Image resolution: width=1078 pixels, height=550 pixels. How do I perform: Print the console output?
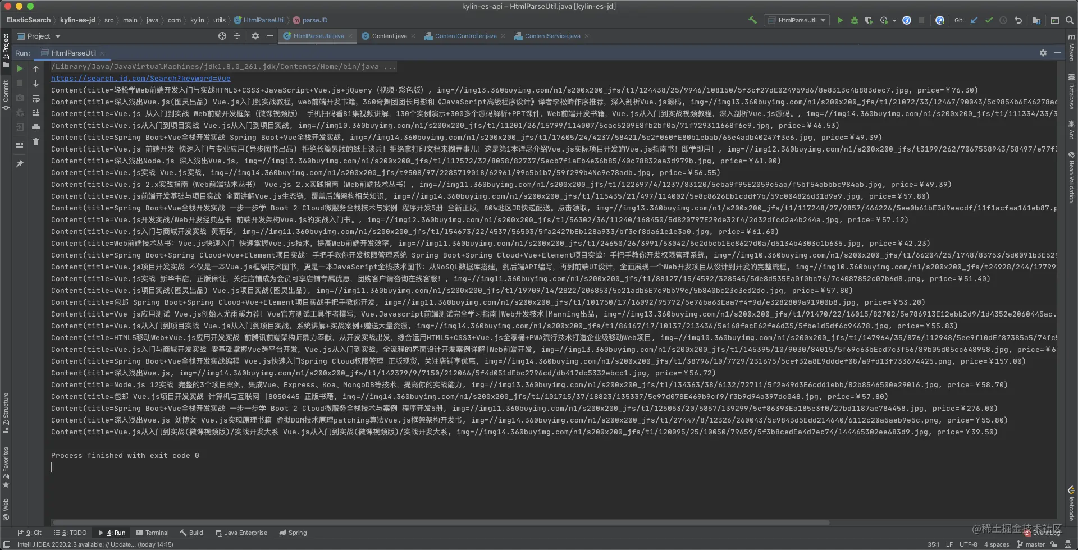[36, 127]
